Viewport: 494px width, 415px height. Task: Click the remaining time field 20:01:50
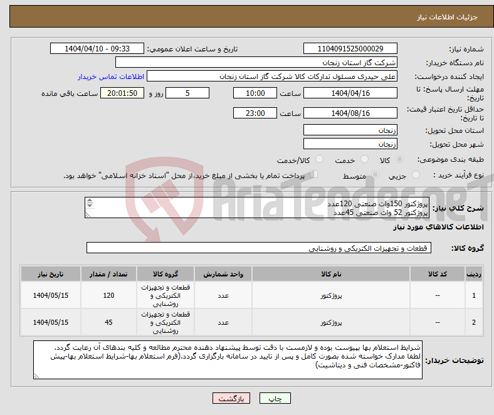[x=122, y=93]
